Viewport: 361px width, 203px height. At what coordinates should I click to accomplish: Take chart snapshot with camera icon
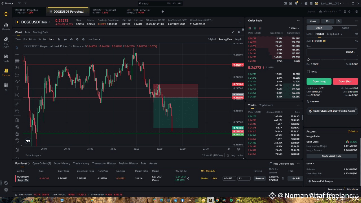(71, 39)
